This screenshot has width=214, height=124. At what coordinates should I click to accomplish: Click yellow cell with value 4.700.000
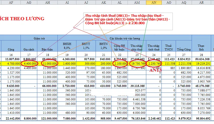(11, 64)
